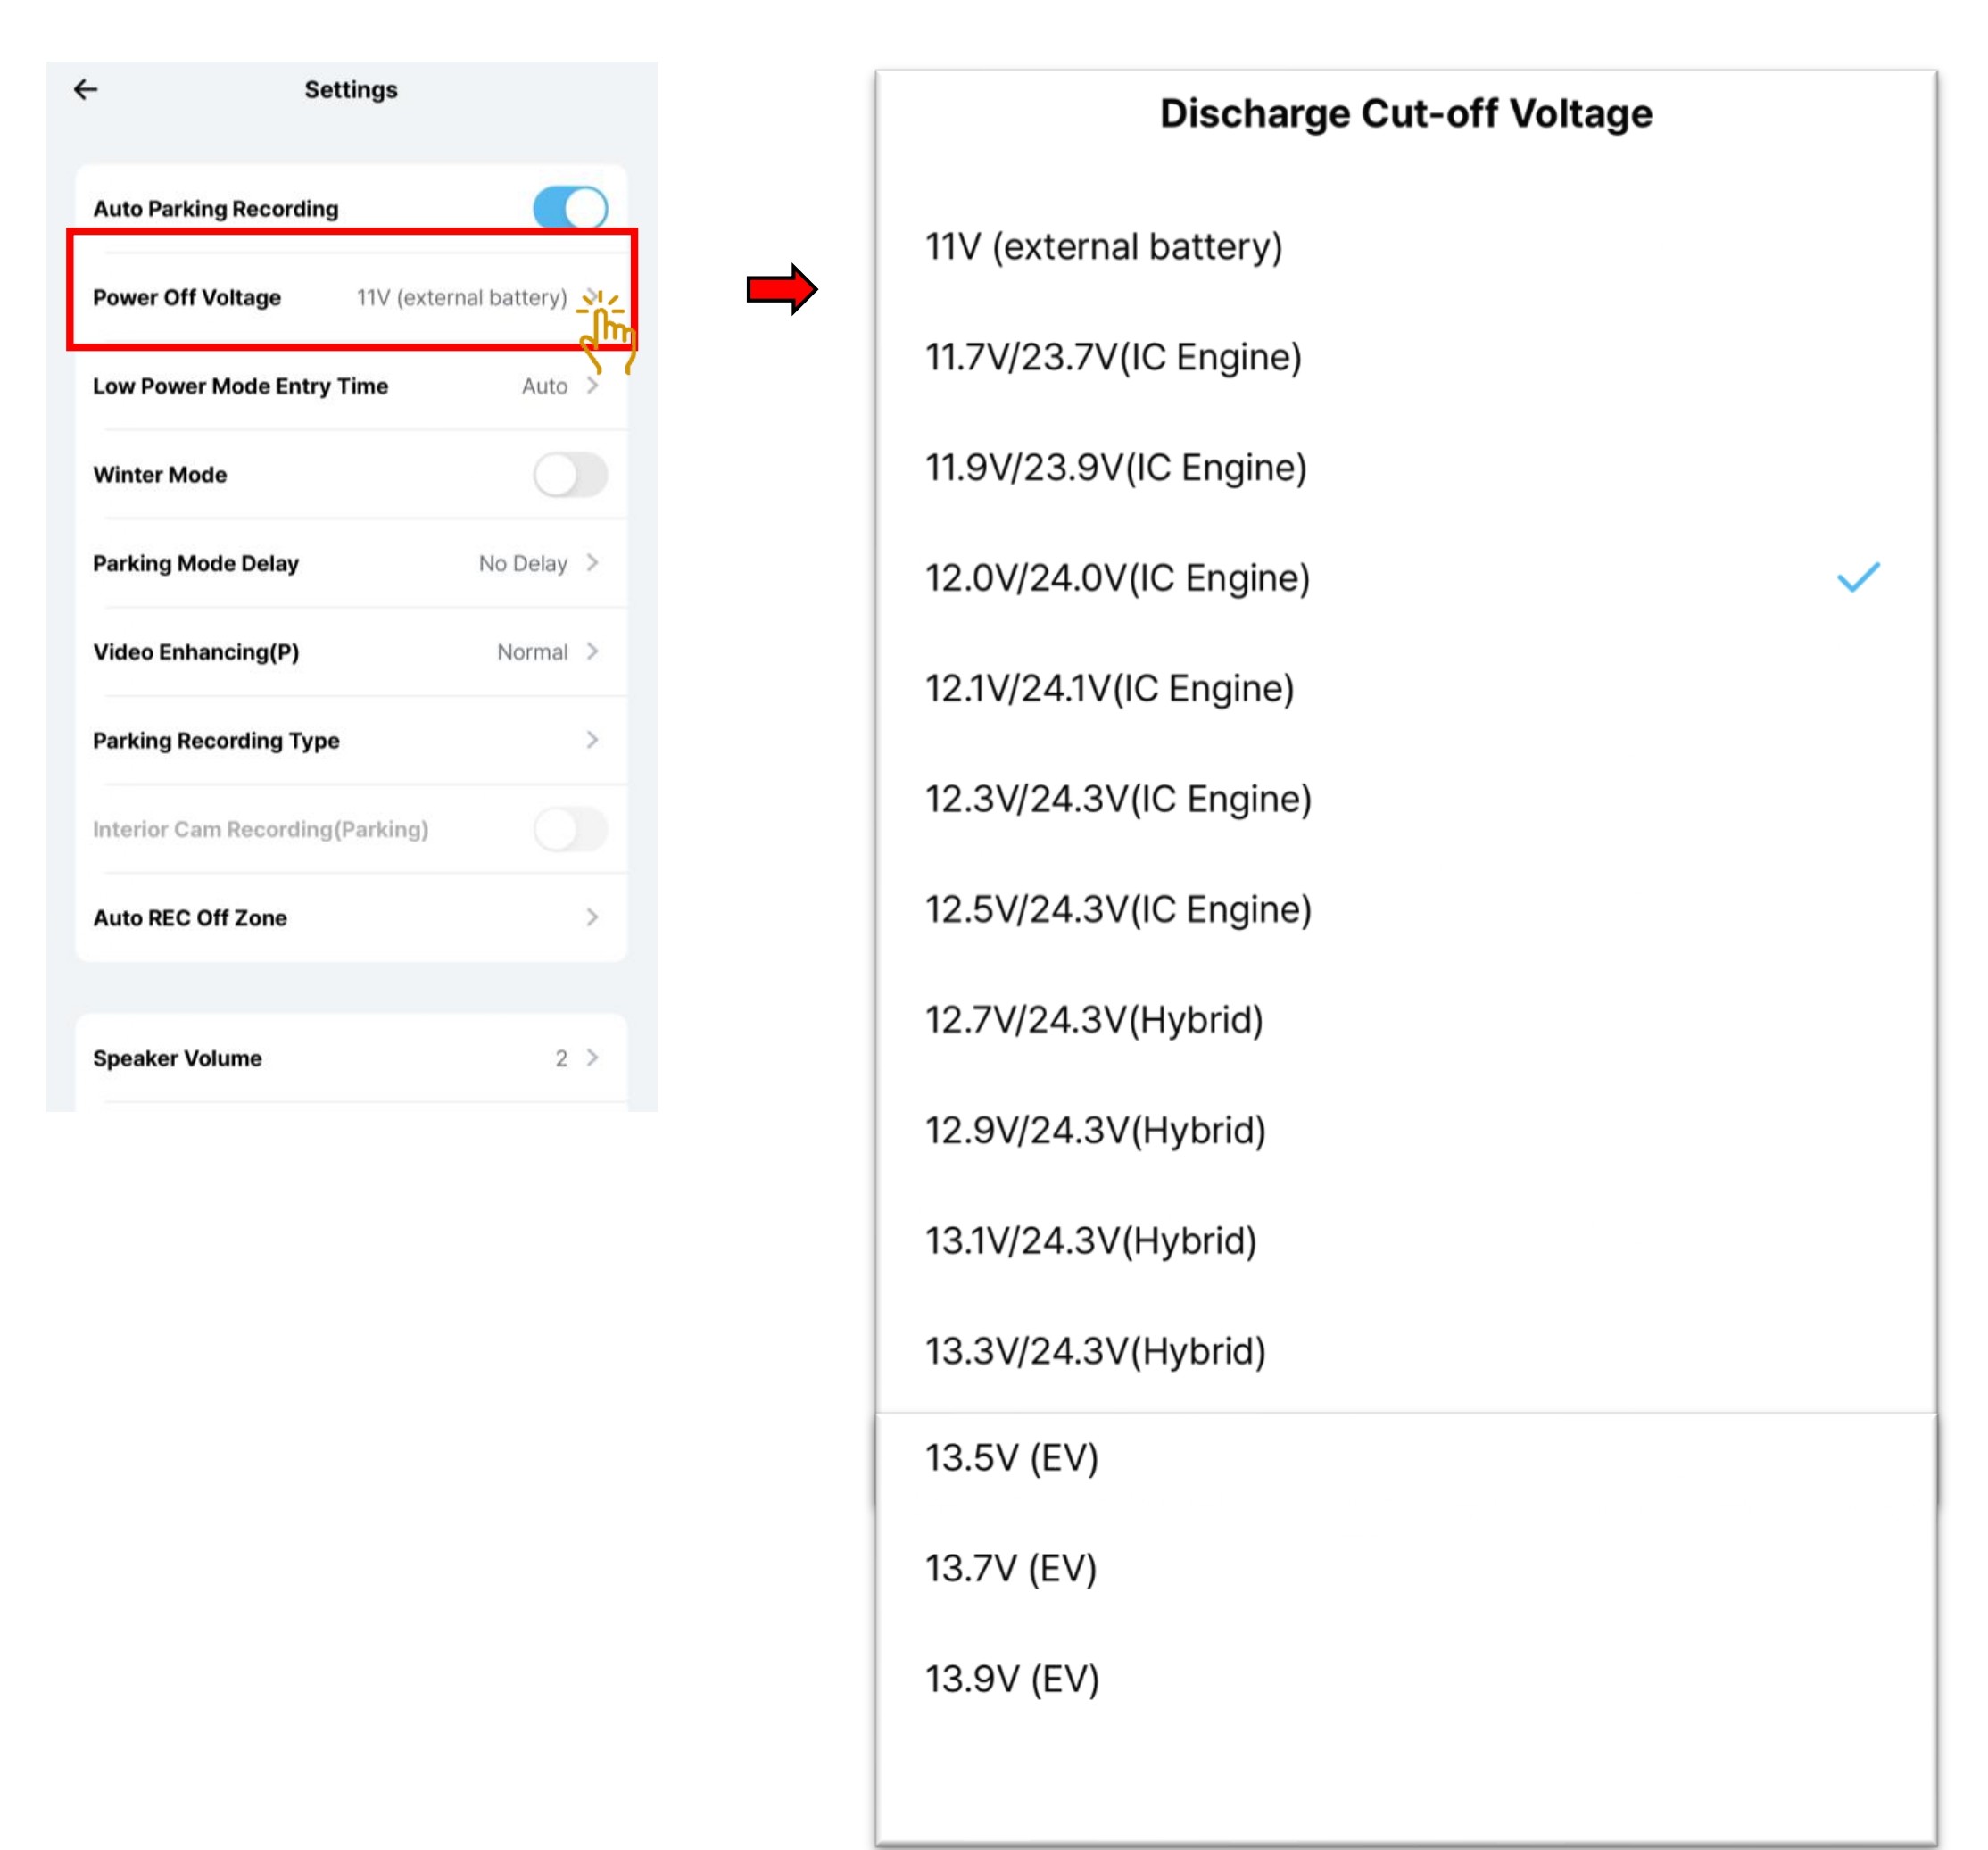This screenshot has height=1850, width=1988.
Task: Select 11V (external battery) in voltage list
Action: [1103, 247]
